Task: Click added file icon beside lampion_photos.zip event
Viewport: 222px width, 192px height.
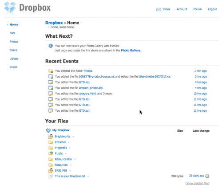Action: 51,88
